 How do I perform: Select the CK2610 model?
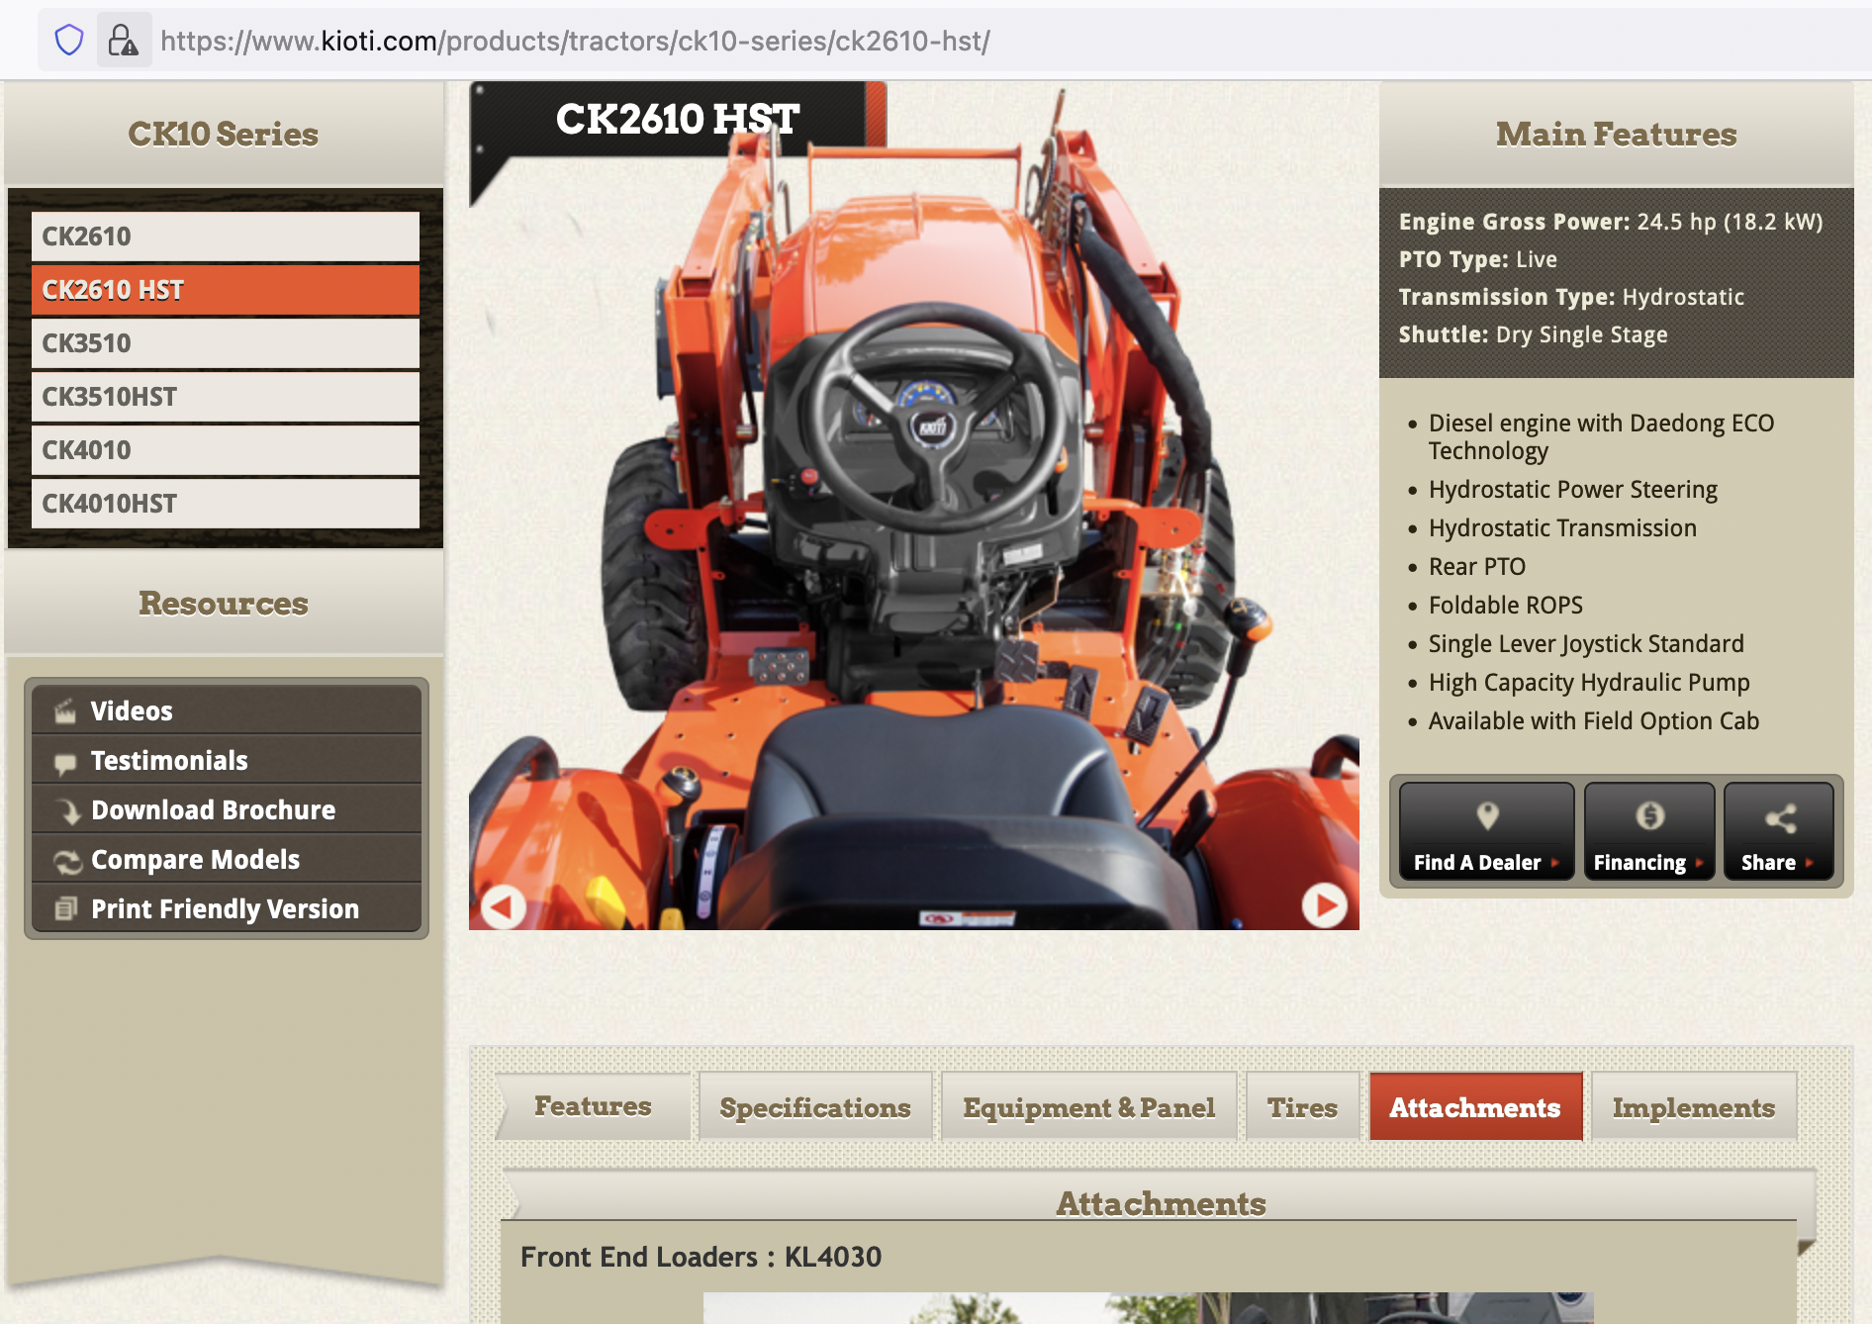point(226,236)
